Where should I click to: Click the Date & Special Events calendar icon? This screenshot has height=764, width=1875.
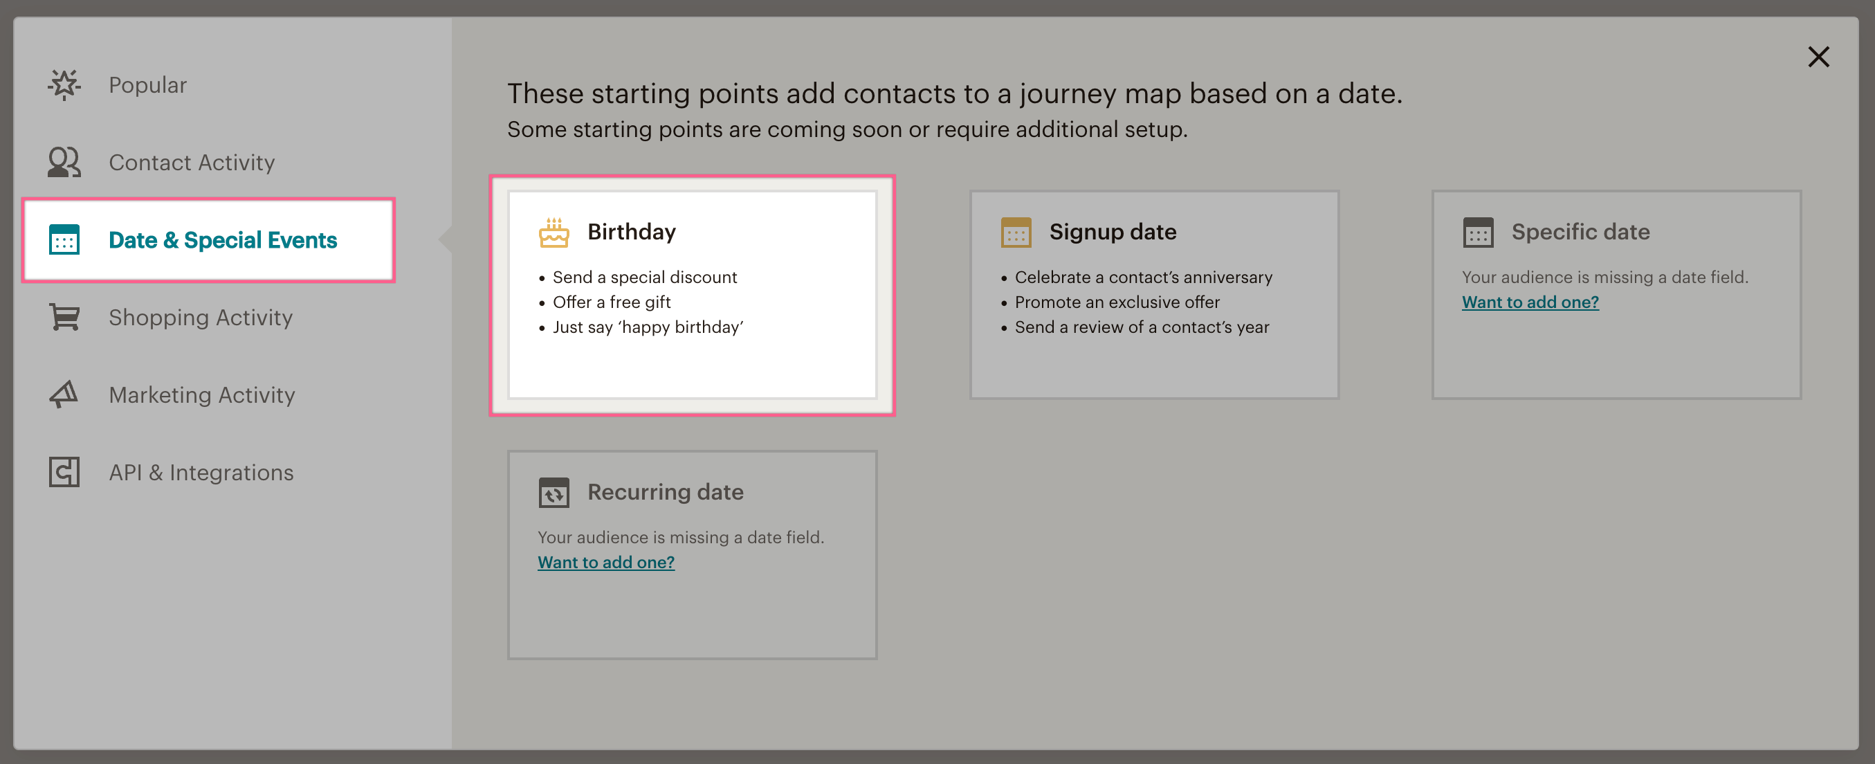64,239
